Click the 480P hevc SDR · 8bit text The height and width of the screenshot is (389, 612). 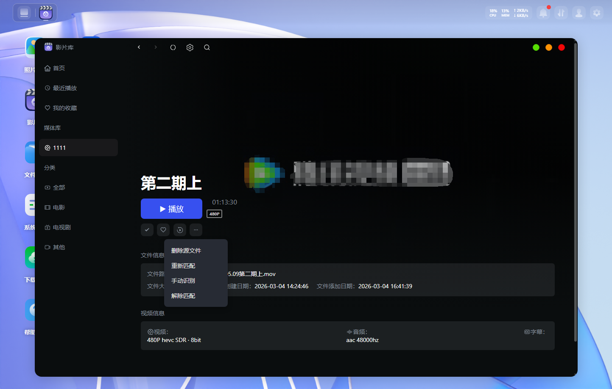tap(174, 340)
